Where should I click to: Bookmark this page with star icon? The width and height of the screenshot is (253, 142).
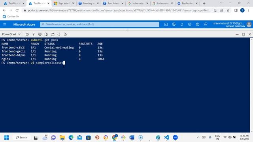pyautogui.click(x=228, y=10)
